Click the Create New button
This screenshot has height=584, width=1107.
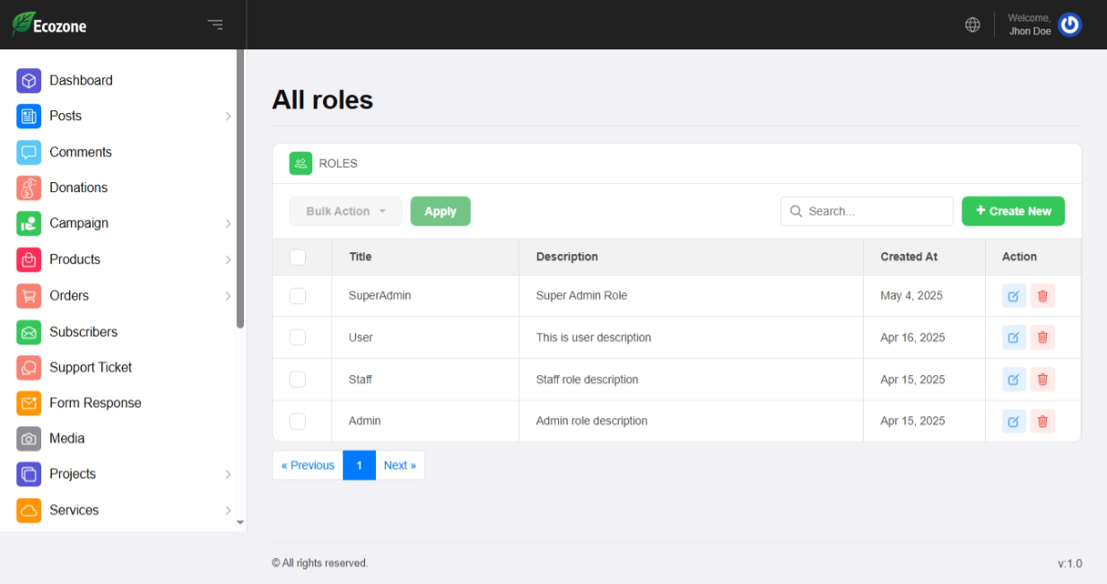click(x=1013, y=212)
